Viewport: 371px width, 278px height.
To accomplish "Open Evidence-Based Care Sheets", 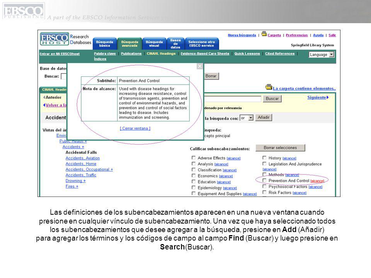I will (x=205, y=54).
